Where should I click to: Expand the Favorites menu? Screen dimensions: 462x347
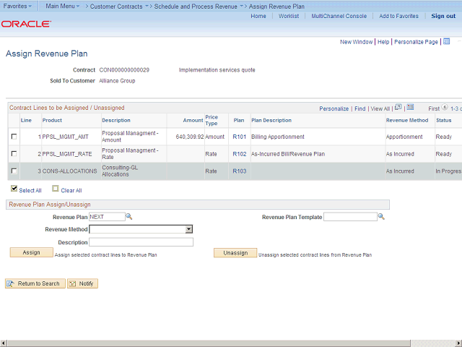[x=17, y=6]
